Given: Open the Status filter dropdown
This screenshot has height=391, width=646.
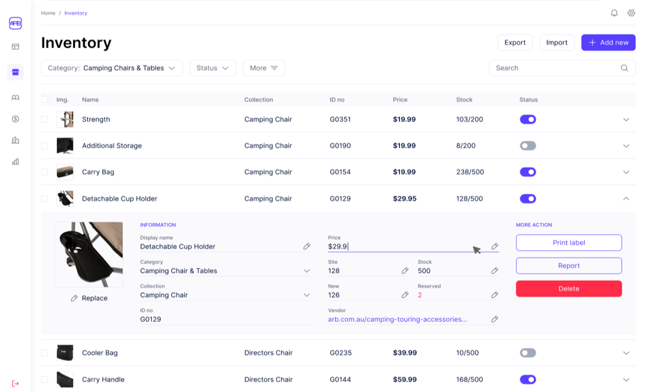Looking at the screenshot, I should [213, 68].
